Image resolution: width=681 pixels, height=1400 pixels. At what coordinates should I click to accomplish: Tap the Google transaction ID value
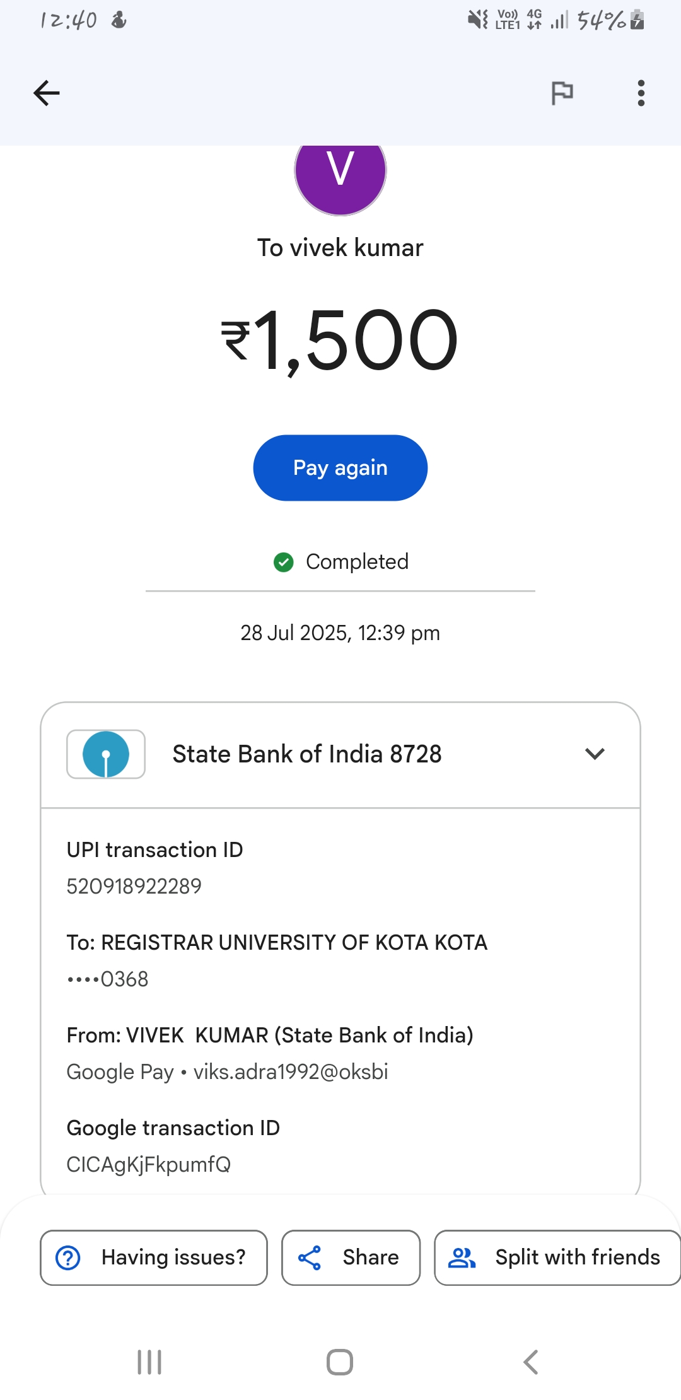pyautogui.click(x=149, y=1164)
